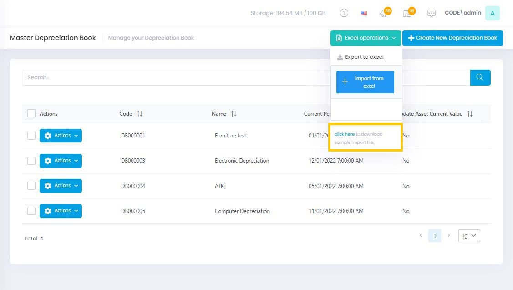Choose Import from excel in the menu
This screenshot has height=290, width=513.
365,82
